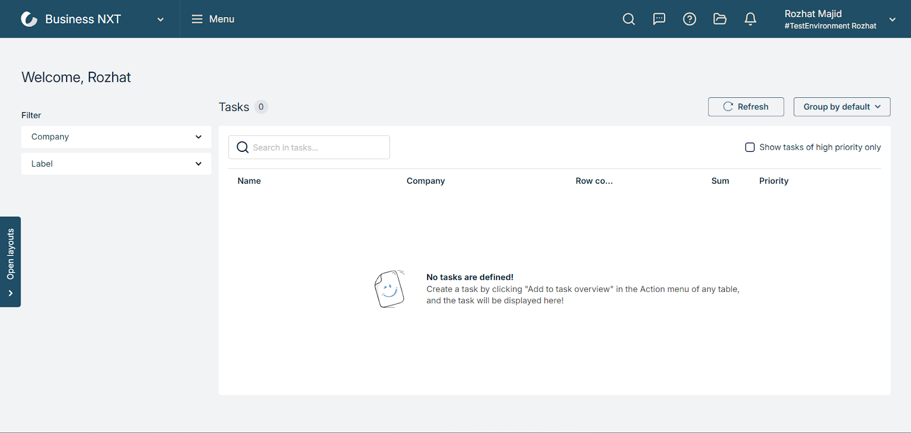The height and width of the screenshot is (433, 911).
Task: Click the Welcome, Rozhat heading
Action: tap(76, 77)
